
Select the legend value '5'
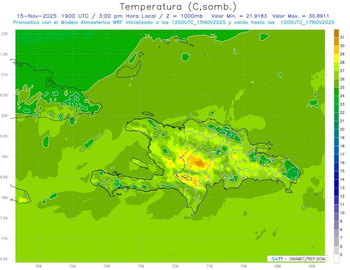(x=341, y=255)
